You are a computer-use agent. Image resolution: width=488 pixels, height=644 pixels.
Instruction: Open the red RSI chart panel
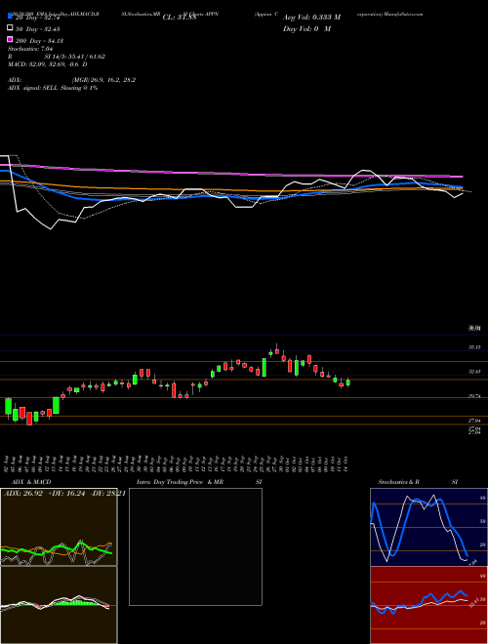(x=428, y=605)
